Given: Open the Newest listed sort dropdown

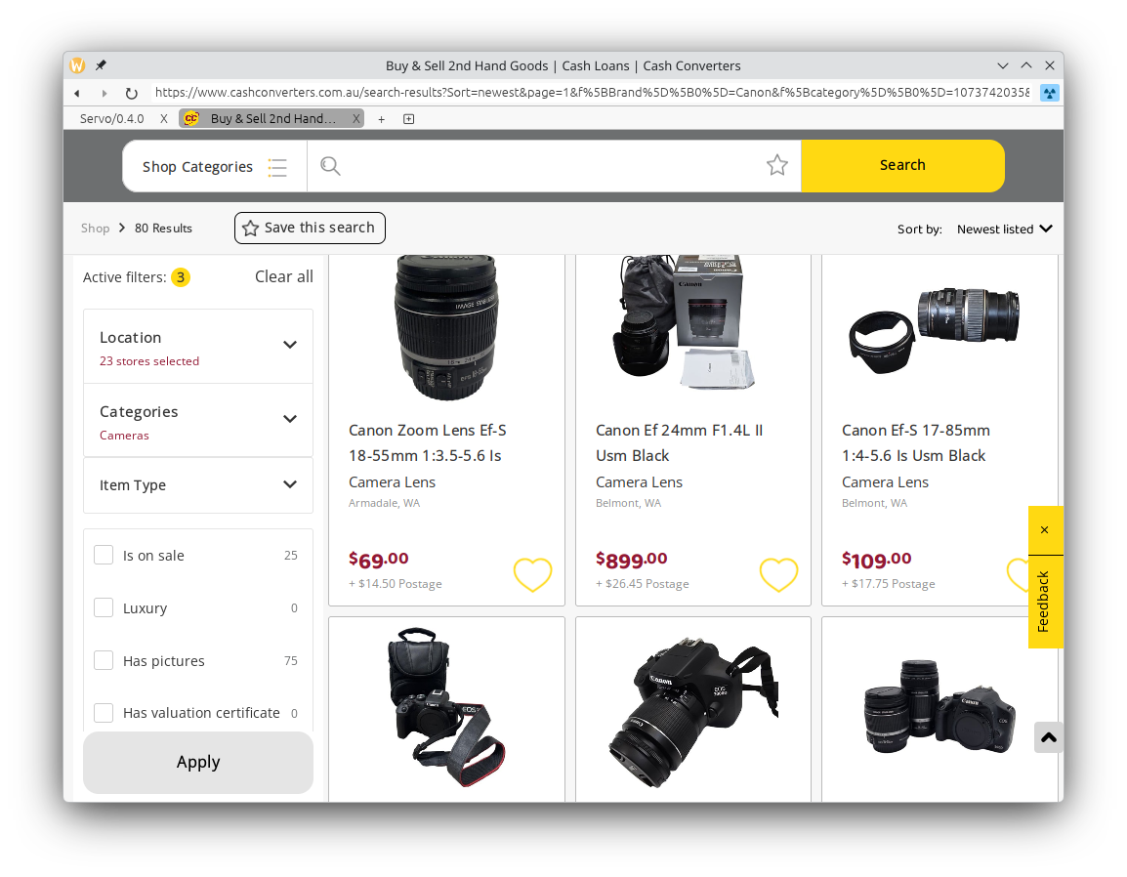Looking at the screenshot, I should click(1004, 230).
